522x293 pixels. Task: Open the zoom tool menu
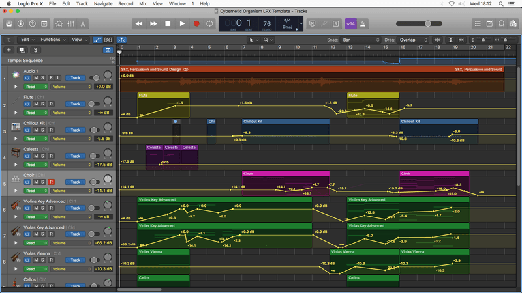tap(268, 40)
